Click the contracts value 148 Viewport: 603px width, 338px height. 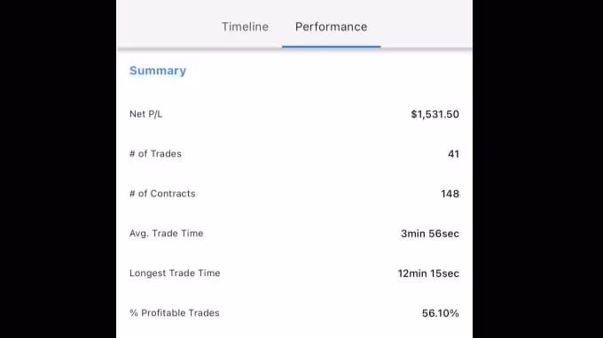pos(450,194)
